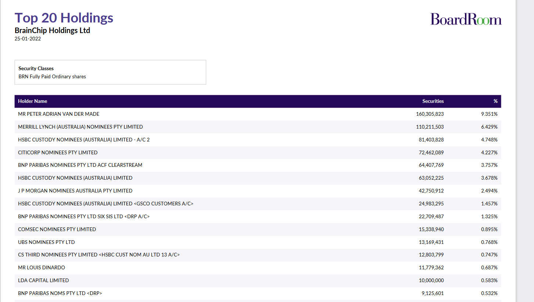534x302 pixels.
Task: Click the Securities column header
Action: 433,101
